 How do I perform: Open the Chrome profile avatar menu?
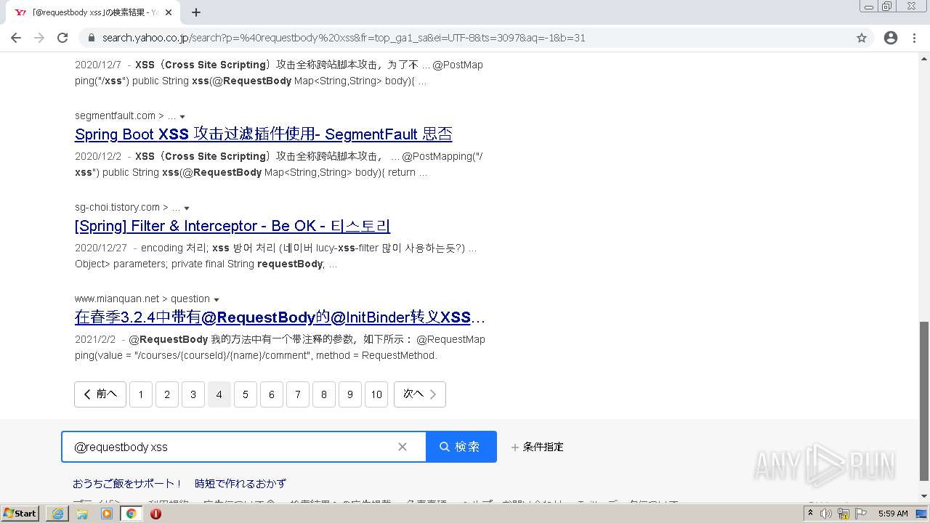coord(891,38)
